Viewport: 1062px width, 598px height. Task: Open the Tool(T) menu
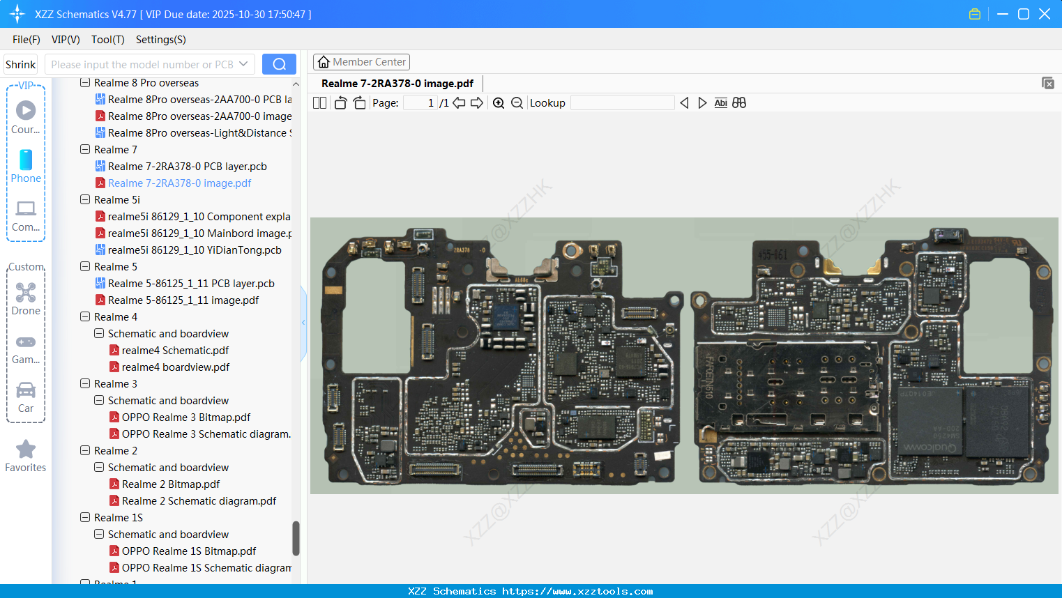click(x=107, y=40)
